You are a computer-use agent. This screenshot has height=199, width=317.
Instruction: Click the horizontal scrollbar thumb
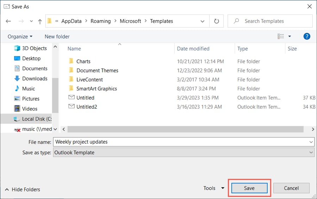point(185,129)
